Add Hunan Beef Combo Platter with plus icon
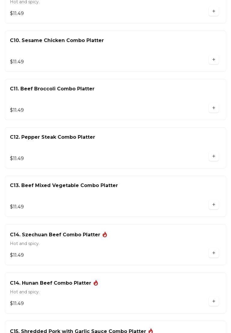This screenshot has width=231, height=333. click(214, 301)
